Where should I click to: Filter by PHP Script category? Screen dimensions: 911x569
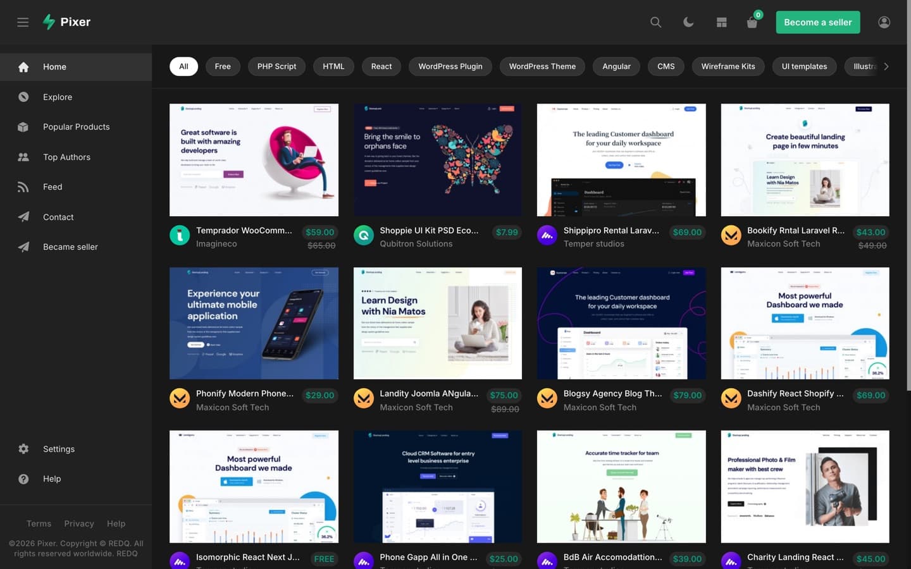coord(276,66)
